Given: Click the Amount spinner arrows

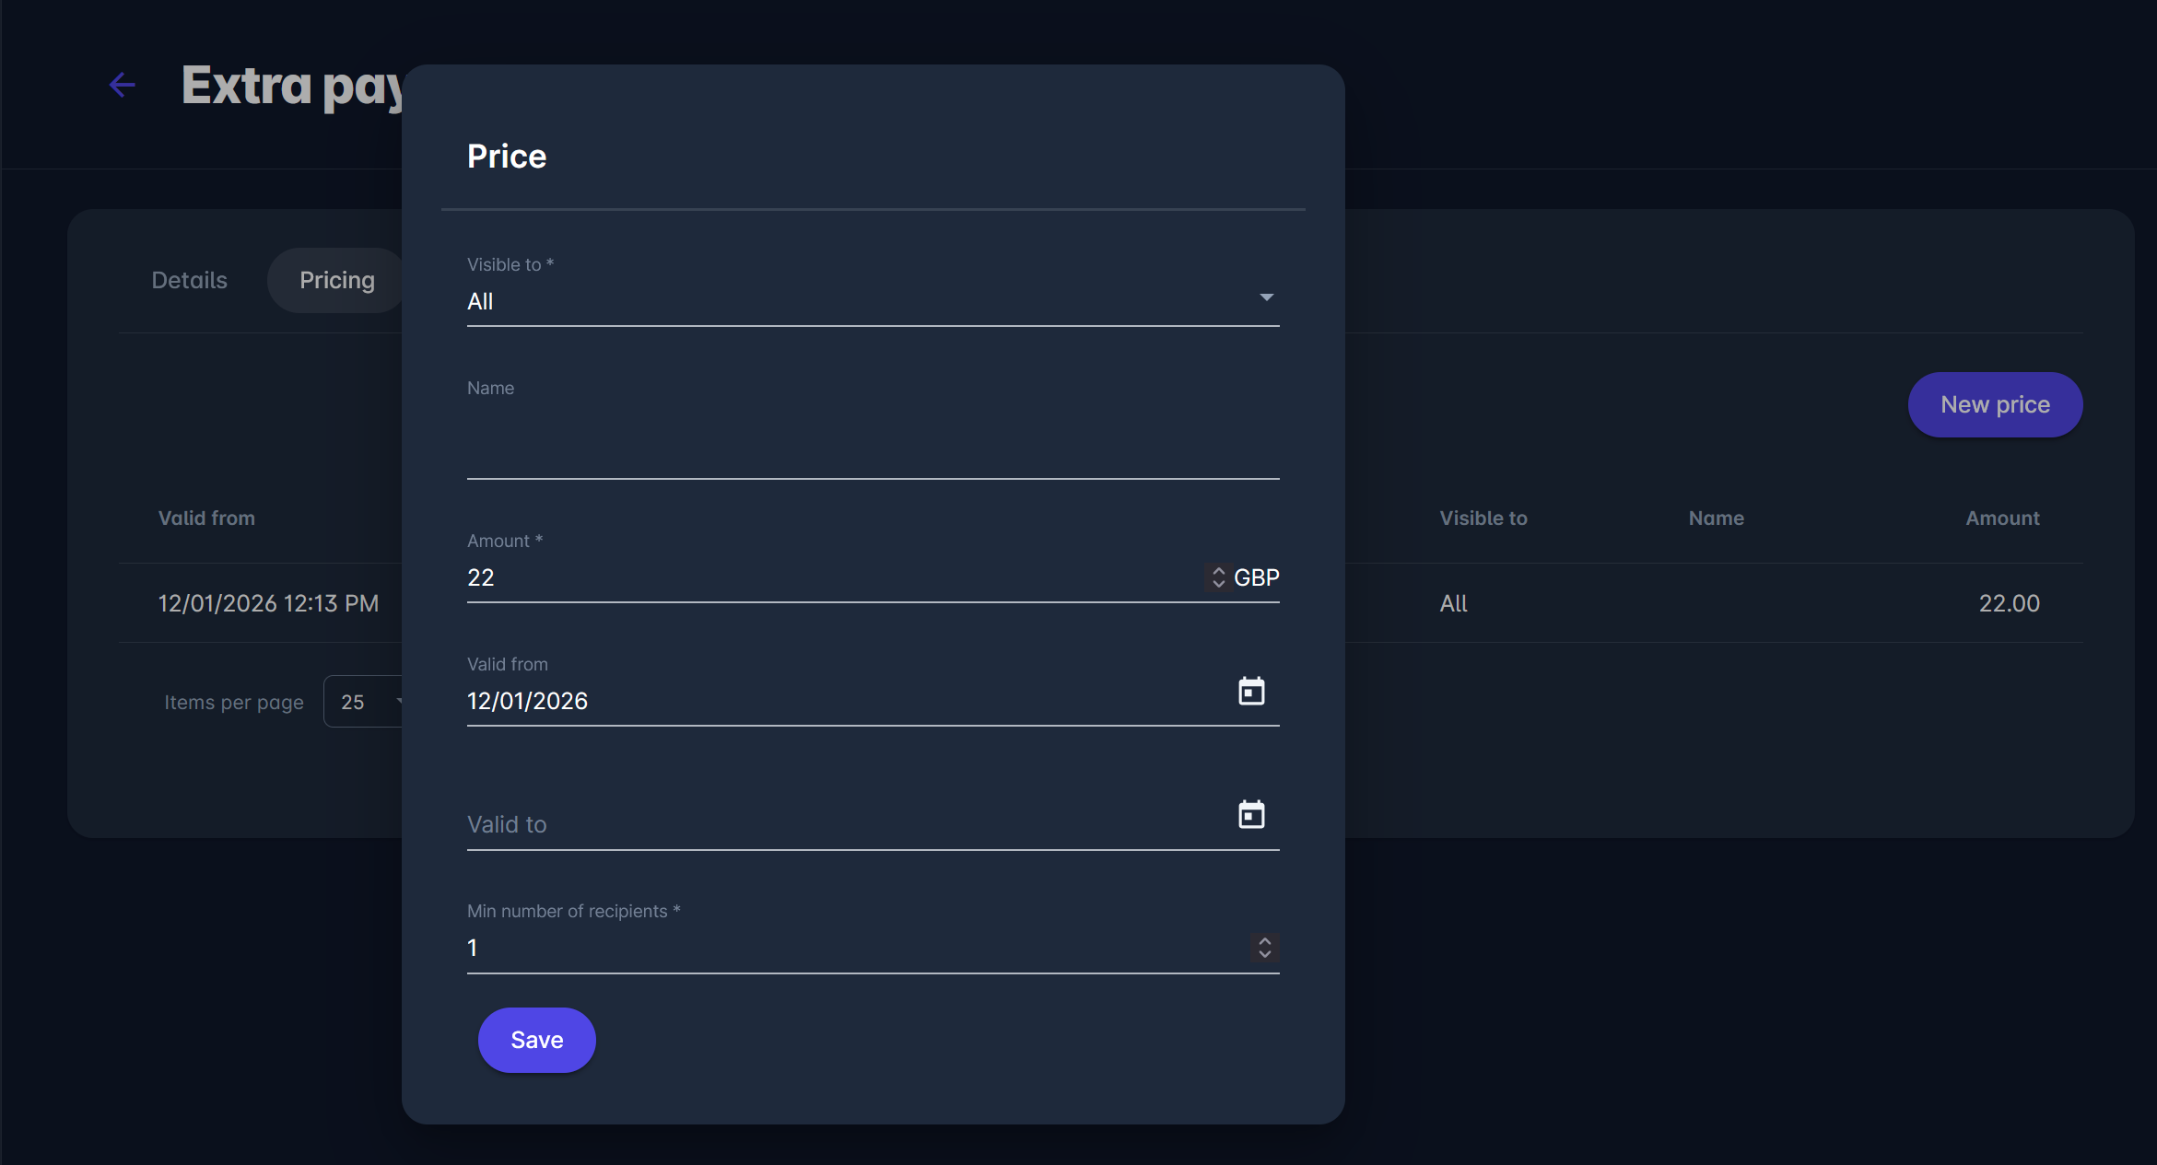Looking at the screenshot, I should coord(1218,577).
